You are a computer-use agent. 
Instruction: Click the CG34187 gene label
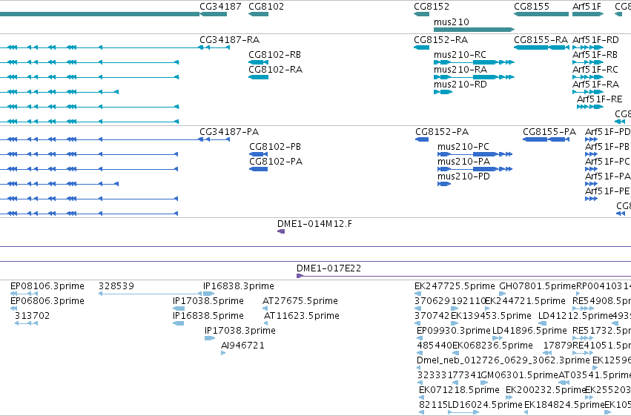coord(220,7)
